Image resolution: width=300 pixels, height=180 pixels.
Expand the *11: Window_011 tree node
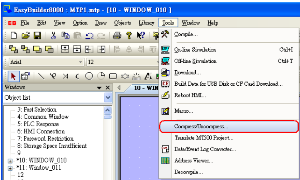click(x=10, y=168)
